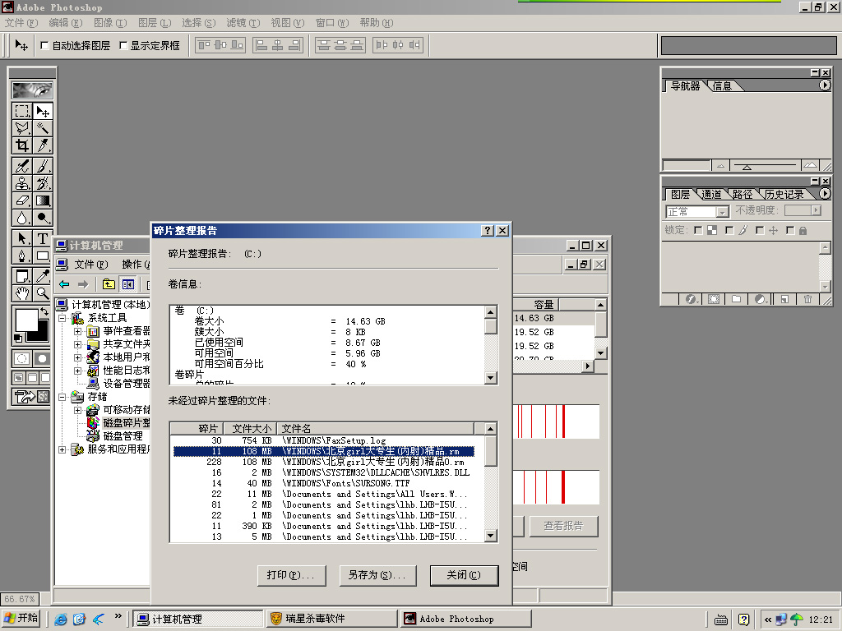Select the Rectangular Marquee tool
The width and height of the screenshot is (842, 631).
(22, 111)
